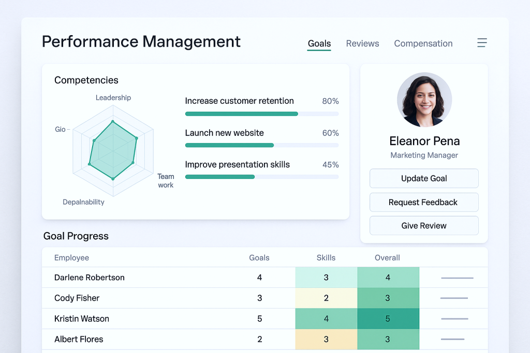Open the hamburger menu icon
530x353 pixels.
482,43
